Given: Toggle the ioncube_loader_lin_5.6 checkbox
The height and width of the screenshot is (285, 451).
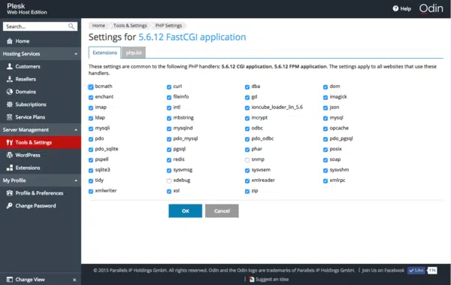Looking at the screenshot, I should (x=247, y=108).
